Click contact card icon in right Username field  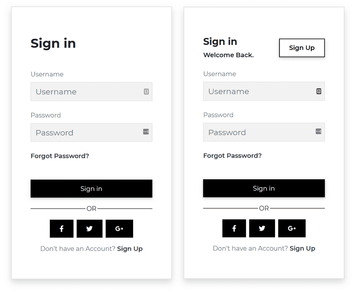(319, 91)
